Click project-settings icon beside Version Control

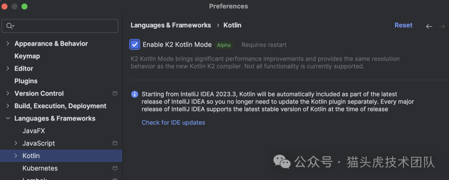(x=115, y=94)
